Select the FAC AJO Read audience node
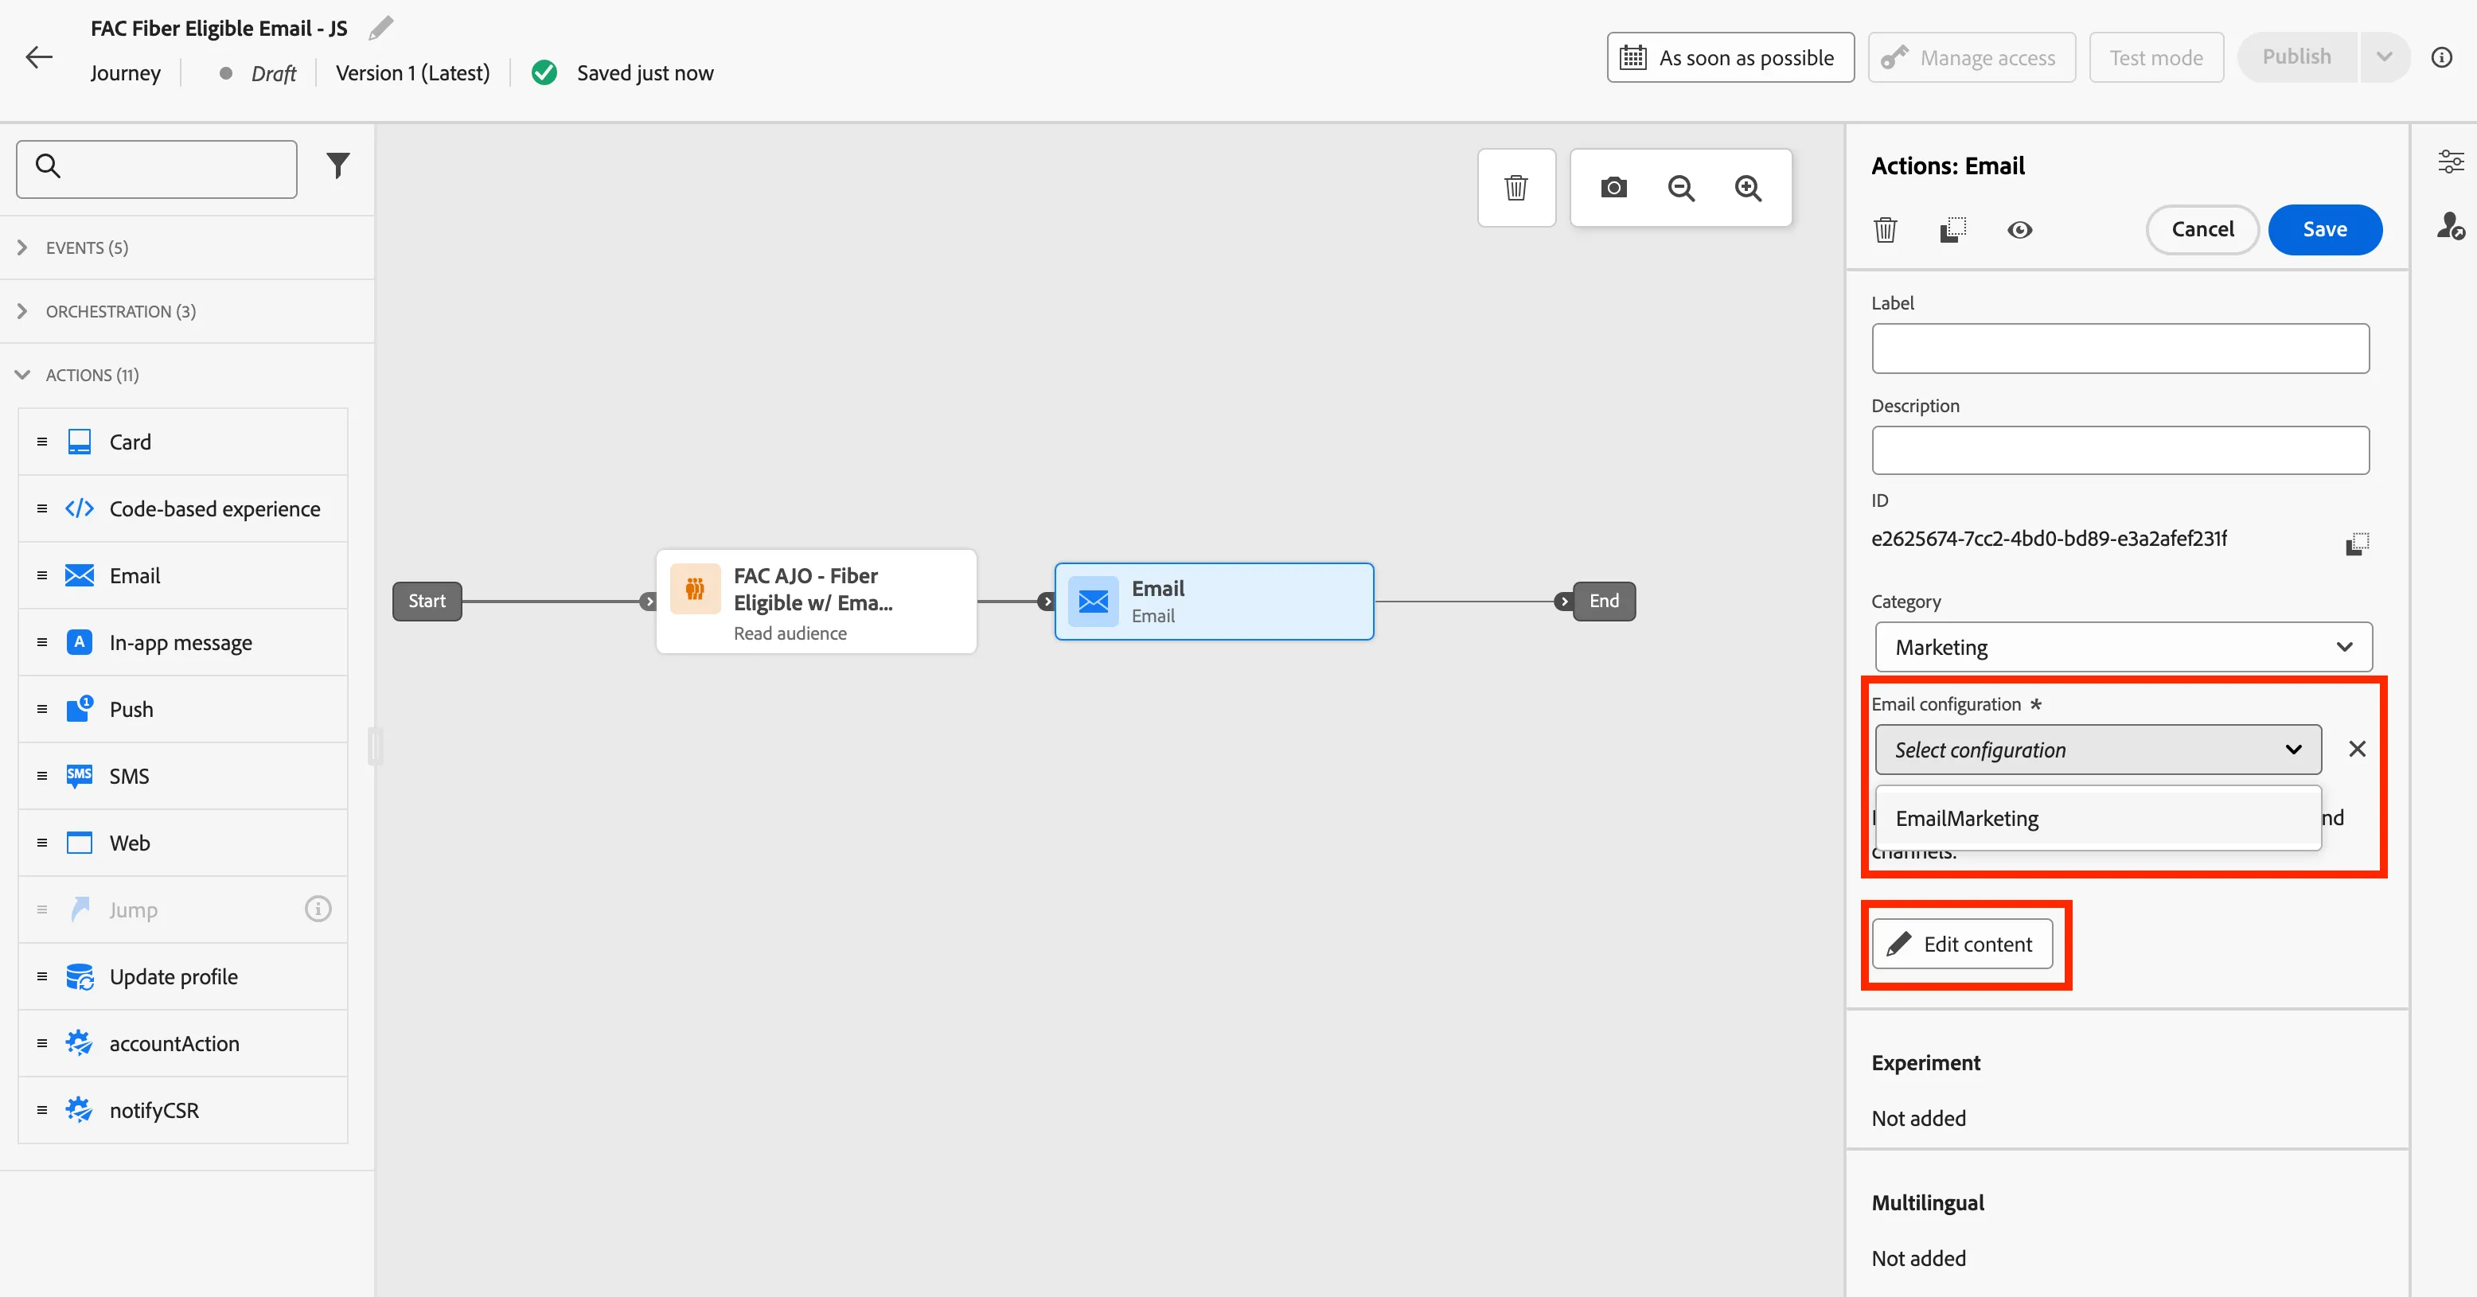2477x1297 pixels. 817,602
